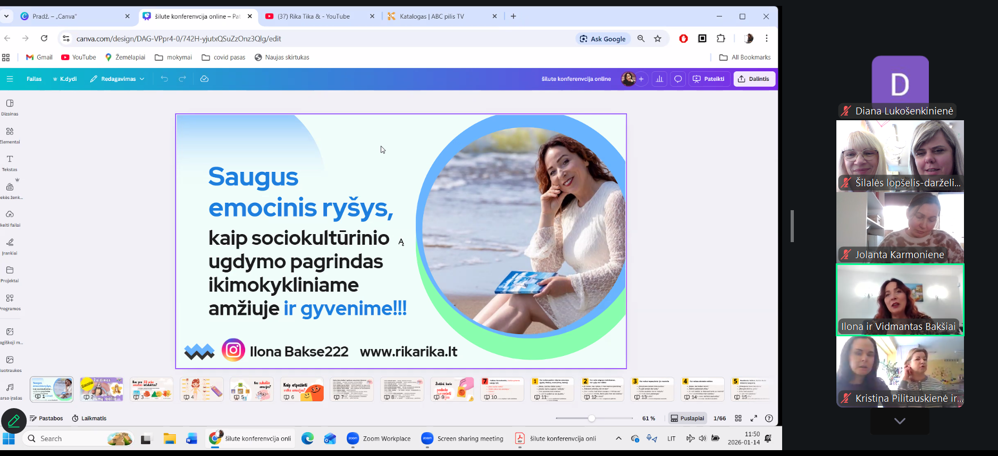Click the cloud save status icon
Screen dimensions: 998x456
(x=204, y=79)
